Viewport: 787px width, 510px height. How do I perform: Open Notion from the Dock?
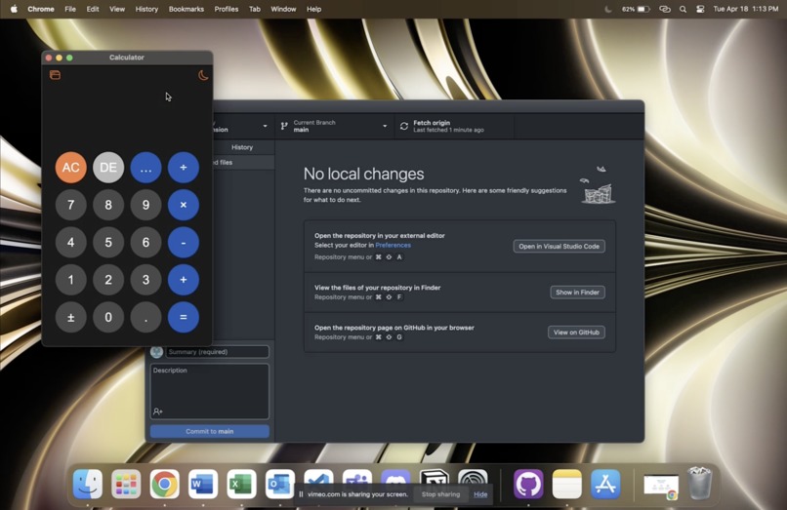pos(435,479)
